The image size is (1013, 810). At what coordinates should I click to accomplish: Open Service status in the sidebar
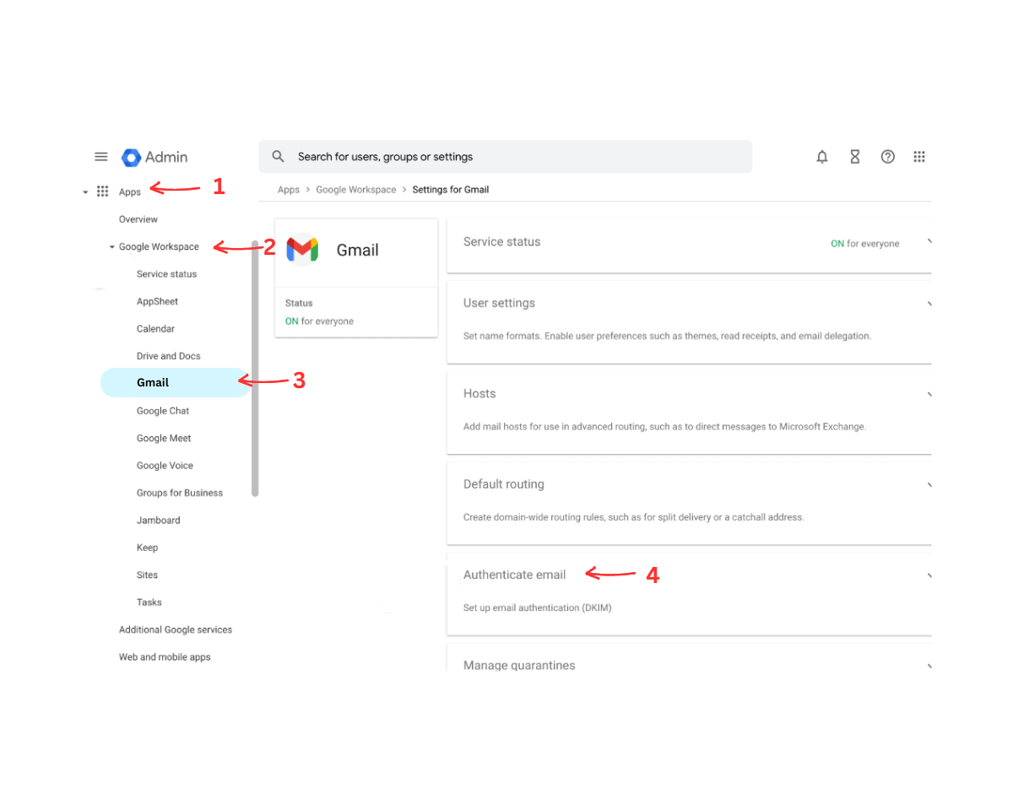166,274
